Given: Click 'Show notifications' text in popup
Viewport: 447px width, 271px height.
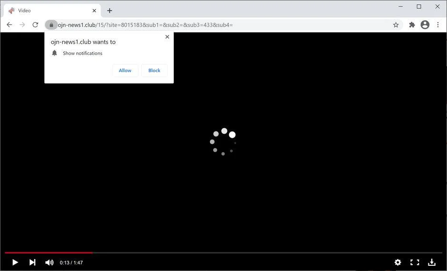Looking at the screenshot, I should point(82,53).
